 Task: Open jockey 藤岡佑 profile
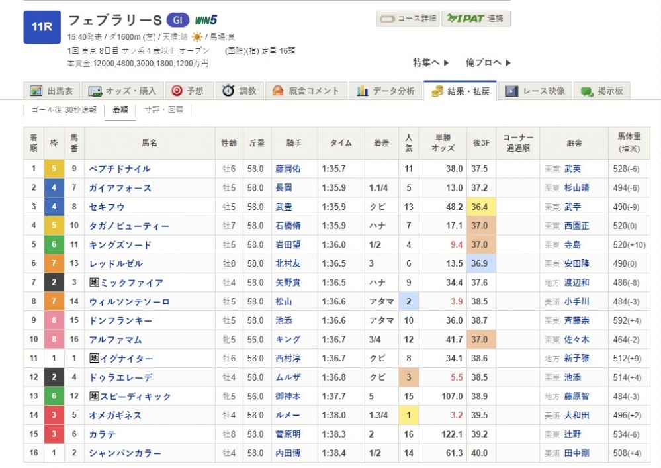[288, 169]
